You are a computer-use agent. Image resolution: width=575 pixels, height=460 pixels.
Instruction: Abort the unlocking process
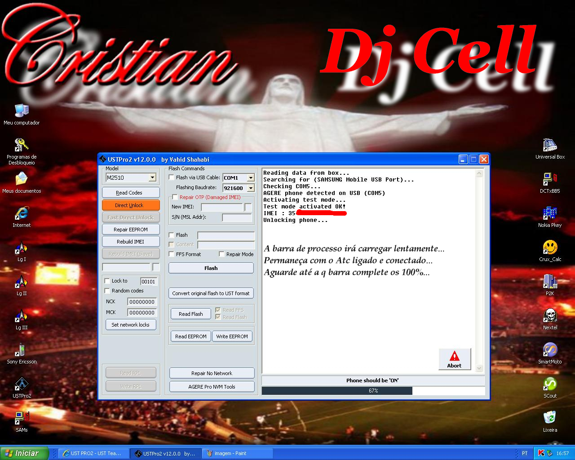coord(455,359)
